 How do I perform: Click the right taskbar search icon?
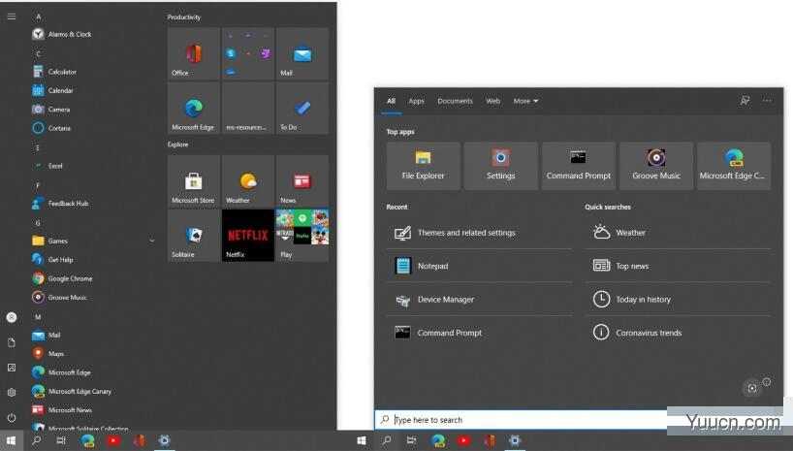point(387,440)
